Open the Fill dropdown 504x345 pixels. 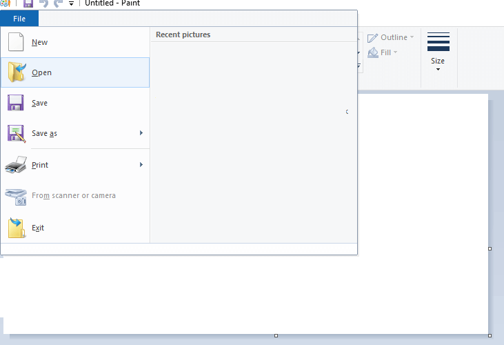tap(383, 52)
